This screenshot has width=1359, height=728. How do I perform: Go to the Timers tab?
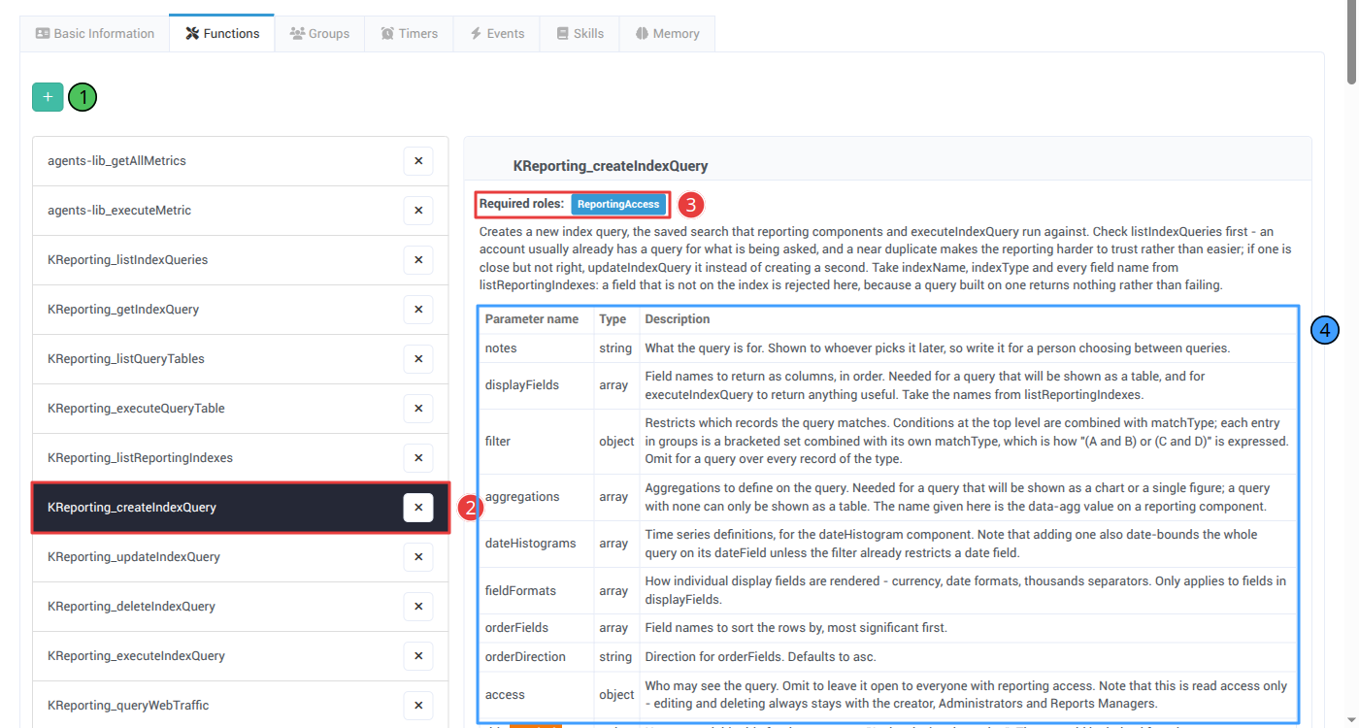pyautogui.click(x=410, y=33)
